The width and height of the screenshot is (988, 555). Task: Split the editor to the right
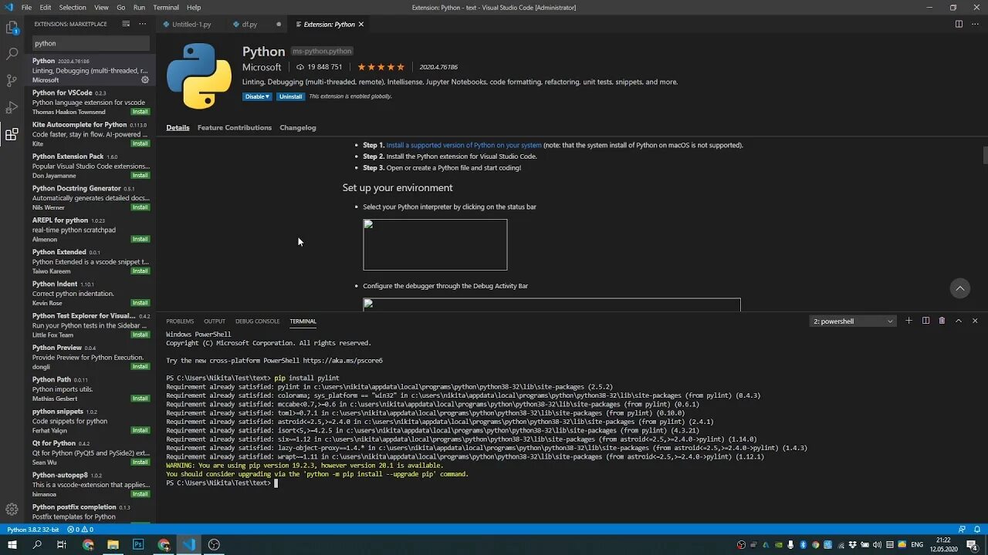pos(959,24)
